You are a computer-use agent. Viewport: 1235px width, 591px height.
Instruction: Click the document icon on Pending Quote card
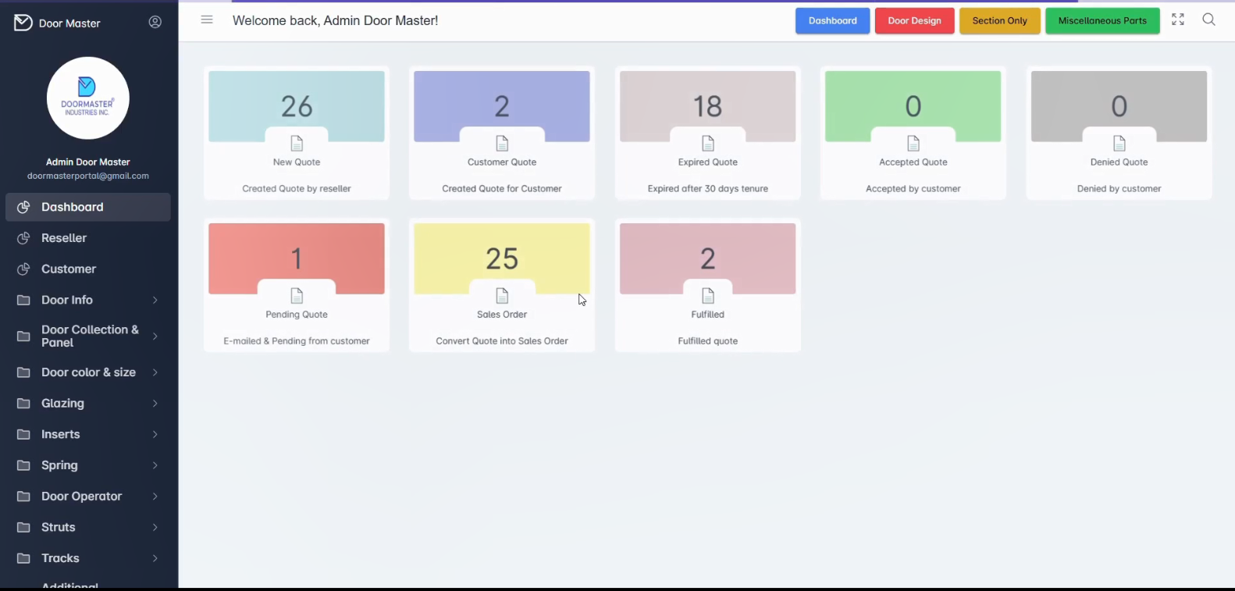297,296
